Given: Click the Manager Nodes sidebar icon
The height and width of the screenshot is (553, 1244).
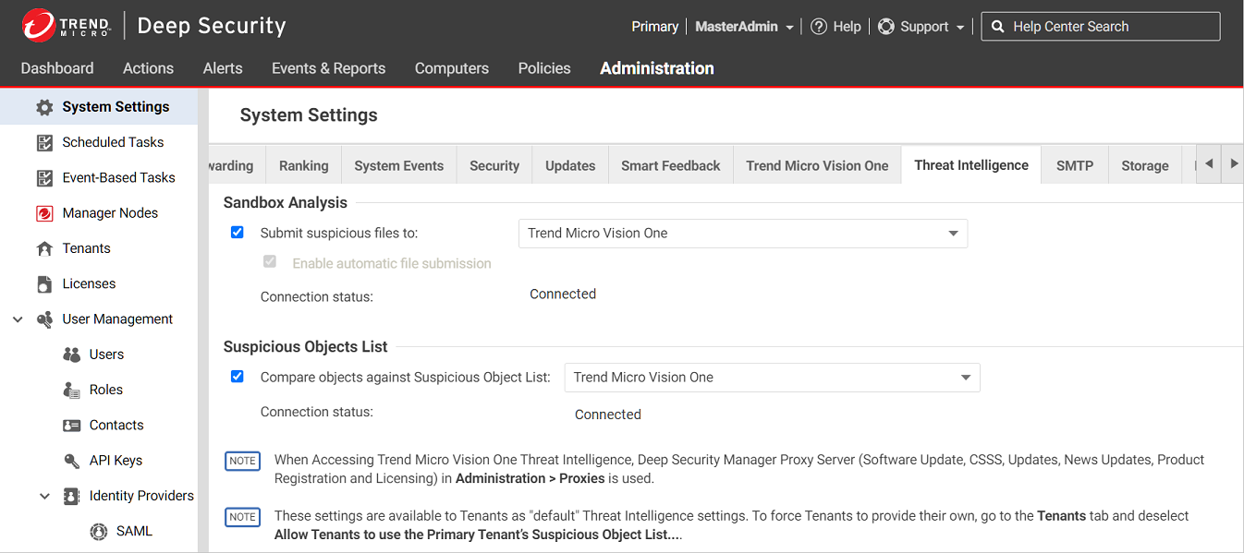Looking at the screenshot, I should pyautogui.click(x=44, y=213).
